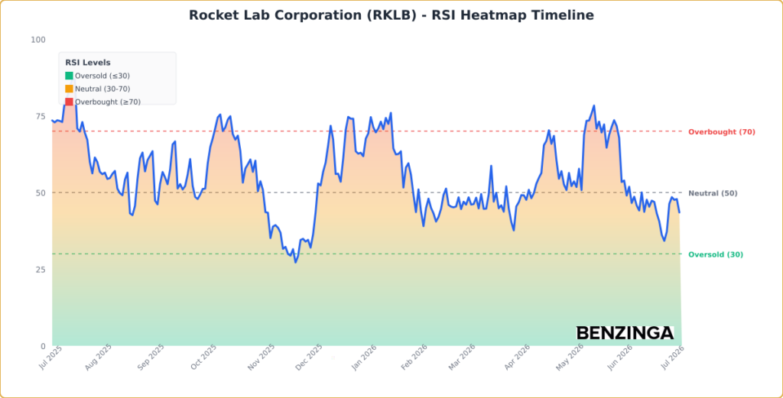Click the 'Jul 2025' x-axis label
Viewport: 783px width, 398px height.
[x=49, y=358]
